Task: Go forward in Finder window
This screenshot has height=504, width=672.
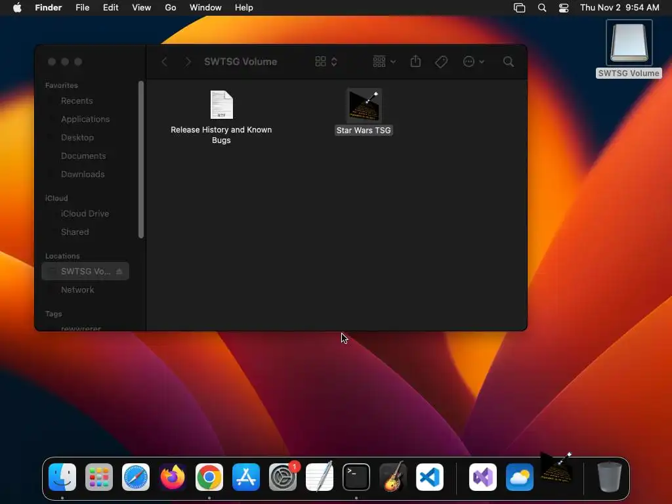Action: click(x=188, y=62)
